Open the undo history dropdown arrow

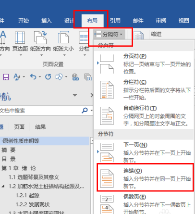click(x=40, y=77)
